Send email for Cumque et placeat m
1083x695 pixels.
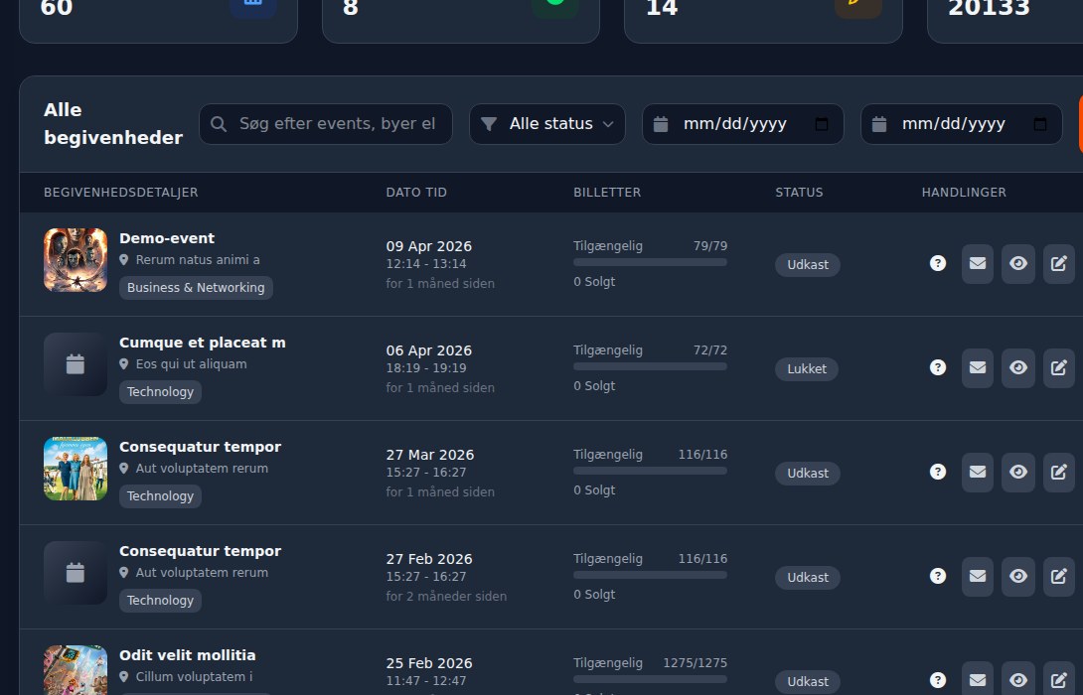(x=978, y=368)
